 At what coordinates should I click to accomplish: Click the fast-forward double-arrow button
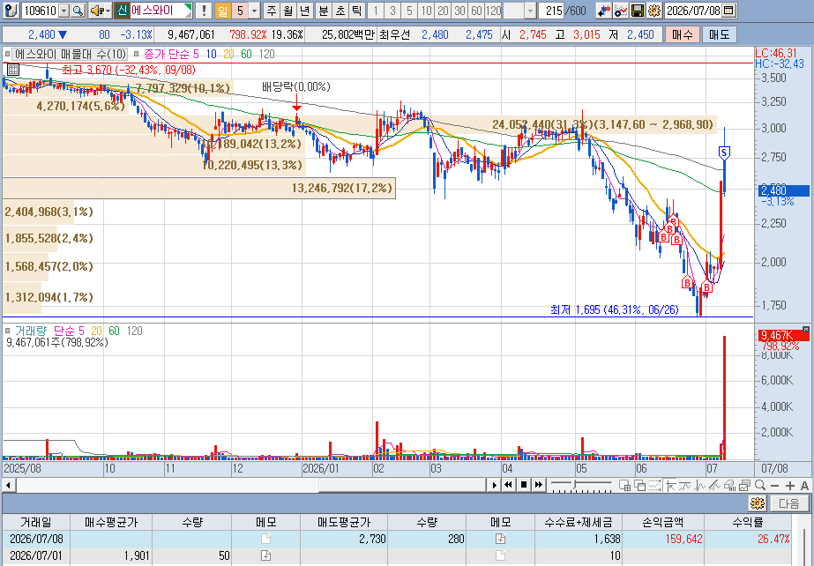pyautogui.click(x=539, y=485)
